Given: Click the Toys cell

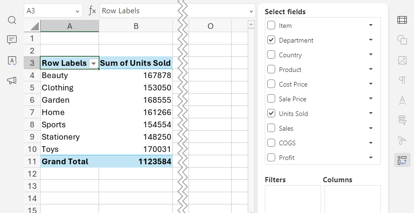Looking at the screenshot, I should pos(70,149).
